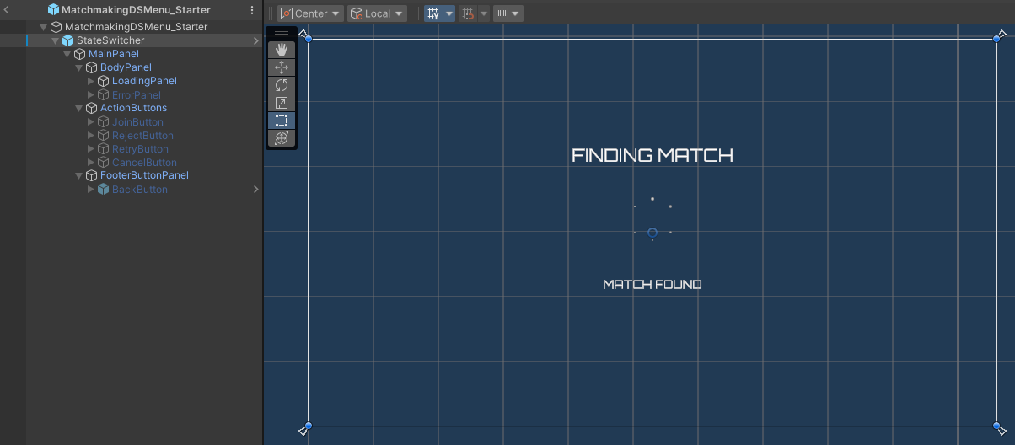Click the BodyPanel cube icon
The width and height of the screenshot is (1015, 445).
92,67
